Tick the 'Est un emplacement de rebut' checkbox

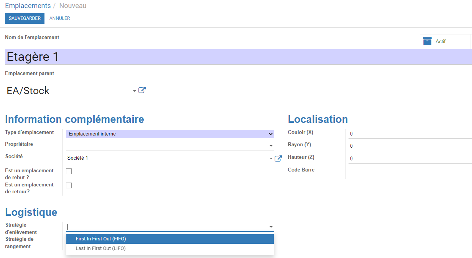(x=69, y=171)
